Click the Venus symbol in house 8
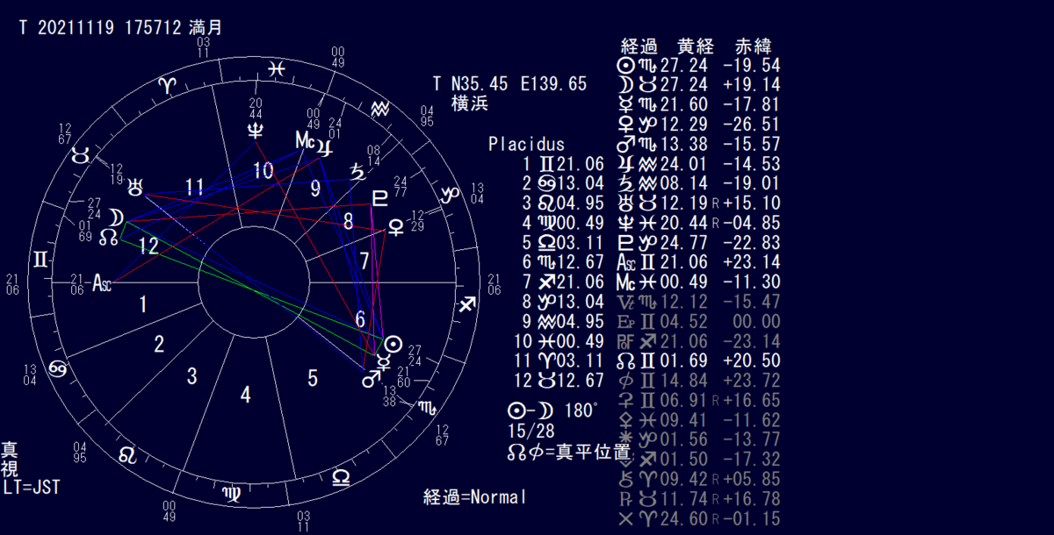 pyautogui.click(x=396, y=227)
